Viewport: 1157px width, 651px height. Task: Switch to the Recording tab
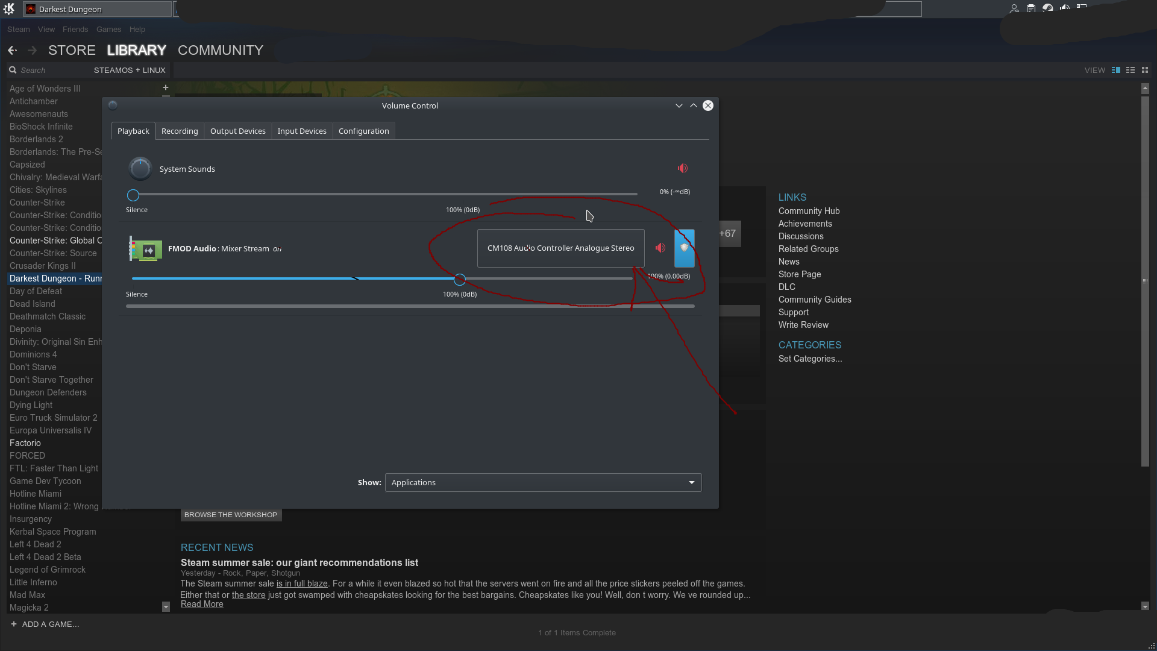coord(180,131)
